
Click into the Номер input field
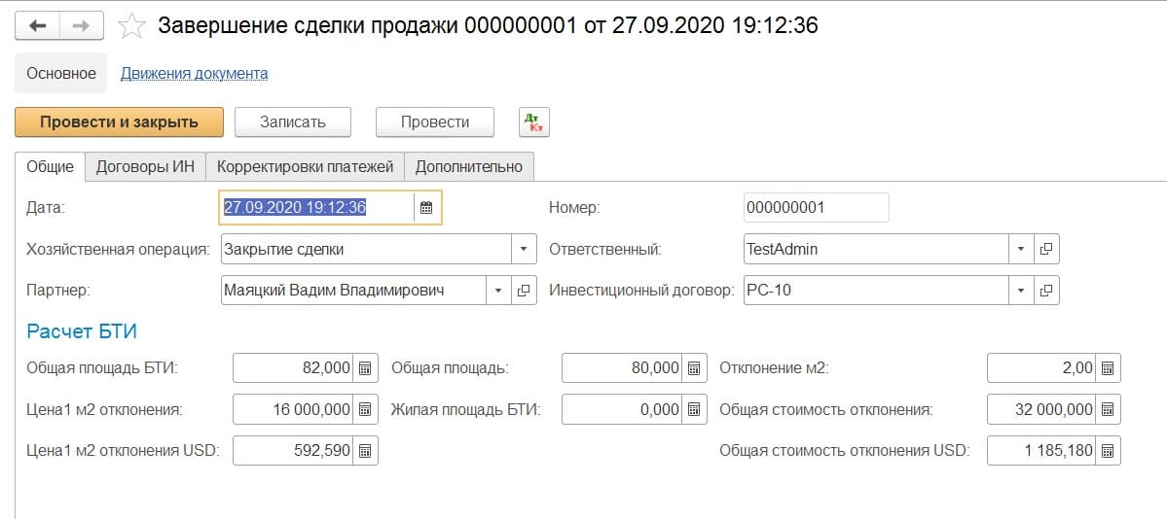pyautogui.click(x=816, y=207)
